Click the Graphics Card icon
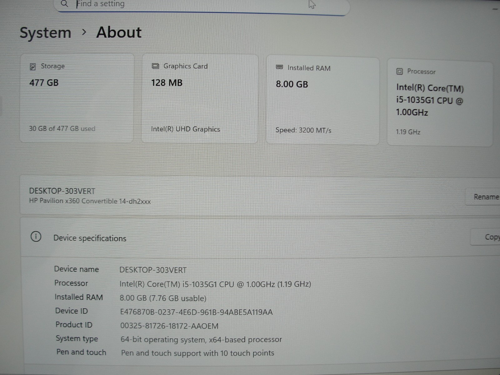 (155, 66)
